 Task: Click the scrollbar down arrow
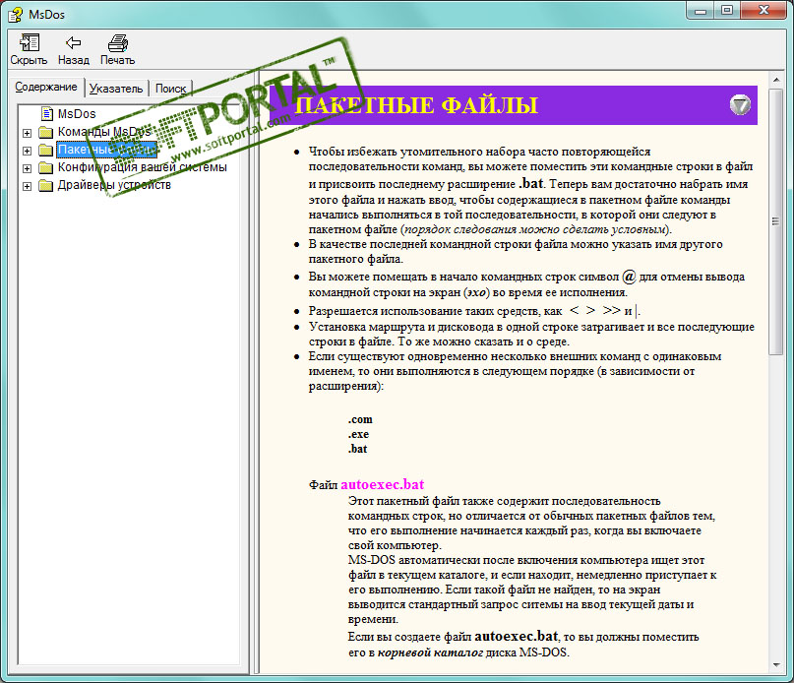(x=775, y=665)
